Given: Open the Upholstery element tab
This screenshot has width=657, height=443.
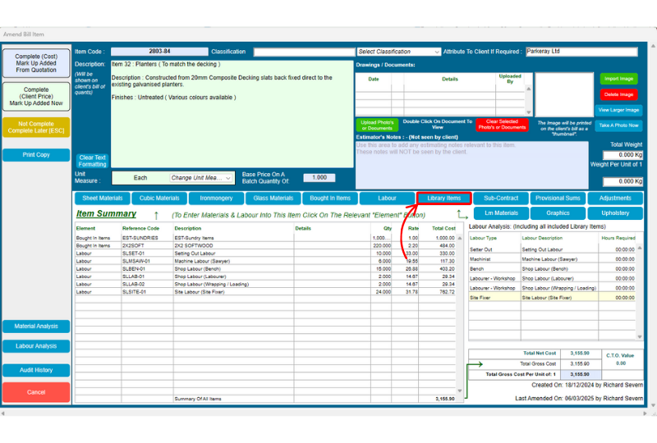Looking at the screenshot, I should (615, 213).
